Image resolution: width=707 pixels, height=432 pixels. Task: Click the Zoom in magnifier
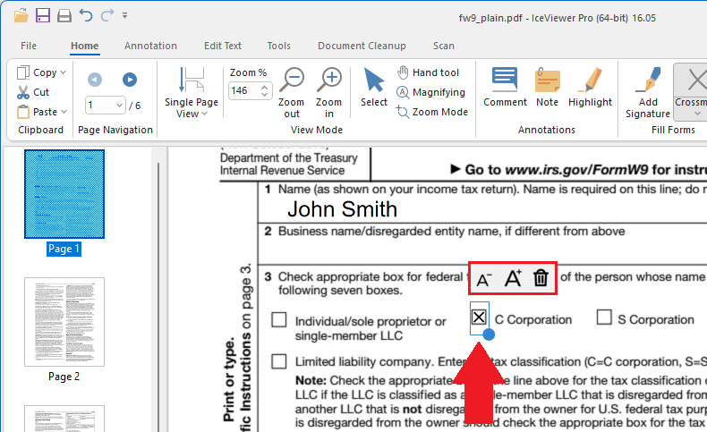(329, 92)
